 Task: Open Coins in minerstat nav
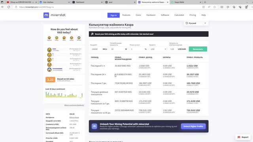(138, 15)
